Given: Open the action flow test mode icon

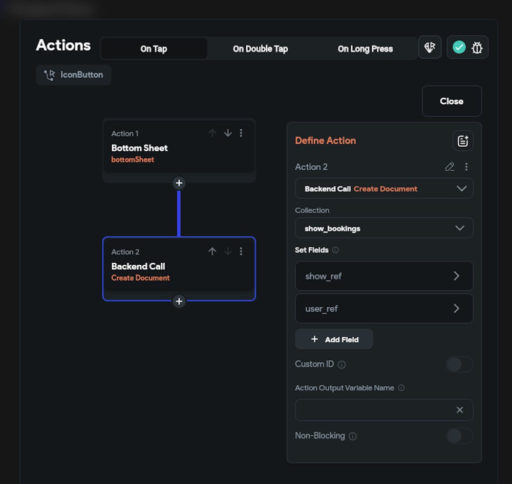Looking at the screenshot, I should point(430,47).
